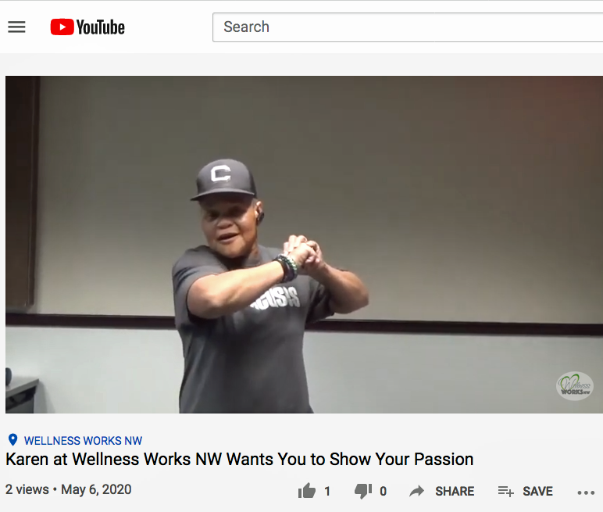Click the like count number
The height and width of the screenshot is (512, 603).
pos(327,491)
